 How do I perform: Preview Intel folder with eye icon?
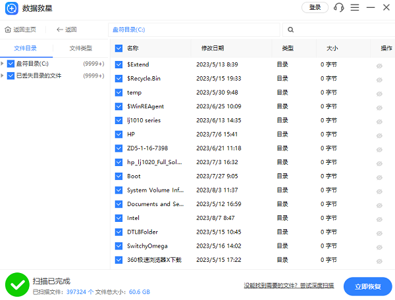379,219
